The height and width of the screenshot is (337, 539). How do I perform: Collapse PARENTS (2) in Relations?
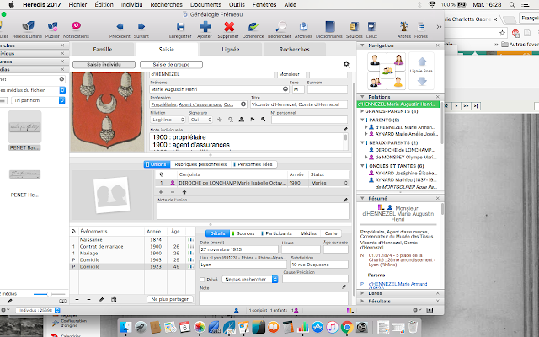362,120
